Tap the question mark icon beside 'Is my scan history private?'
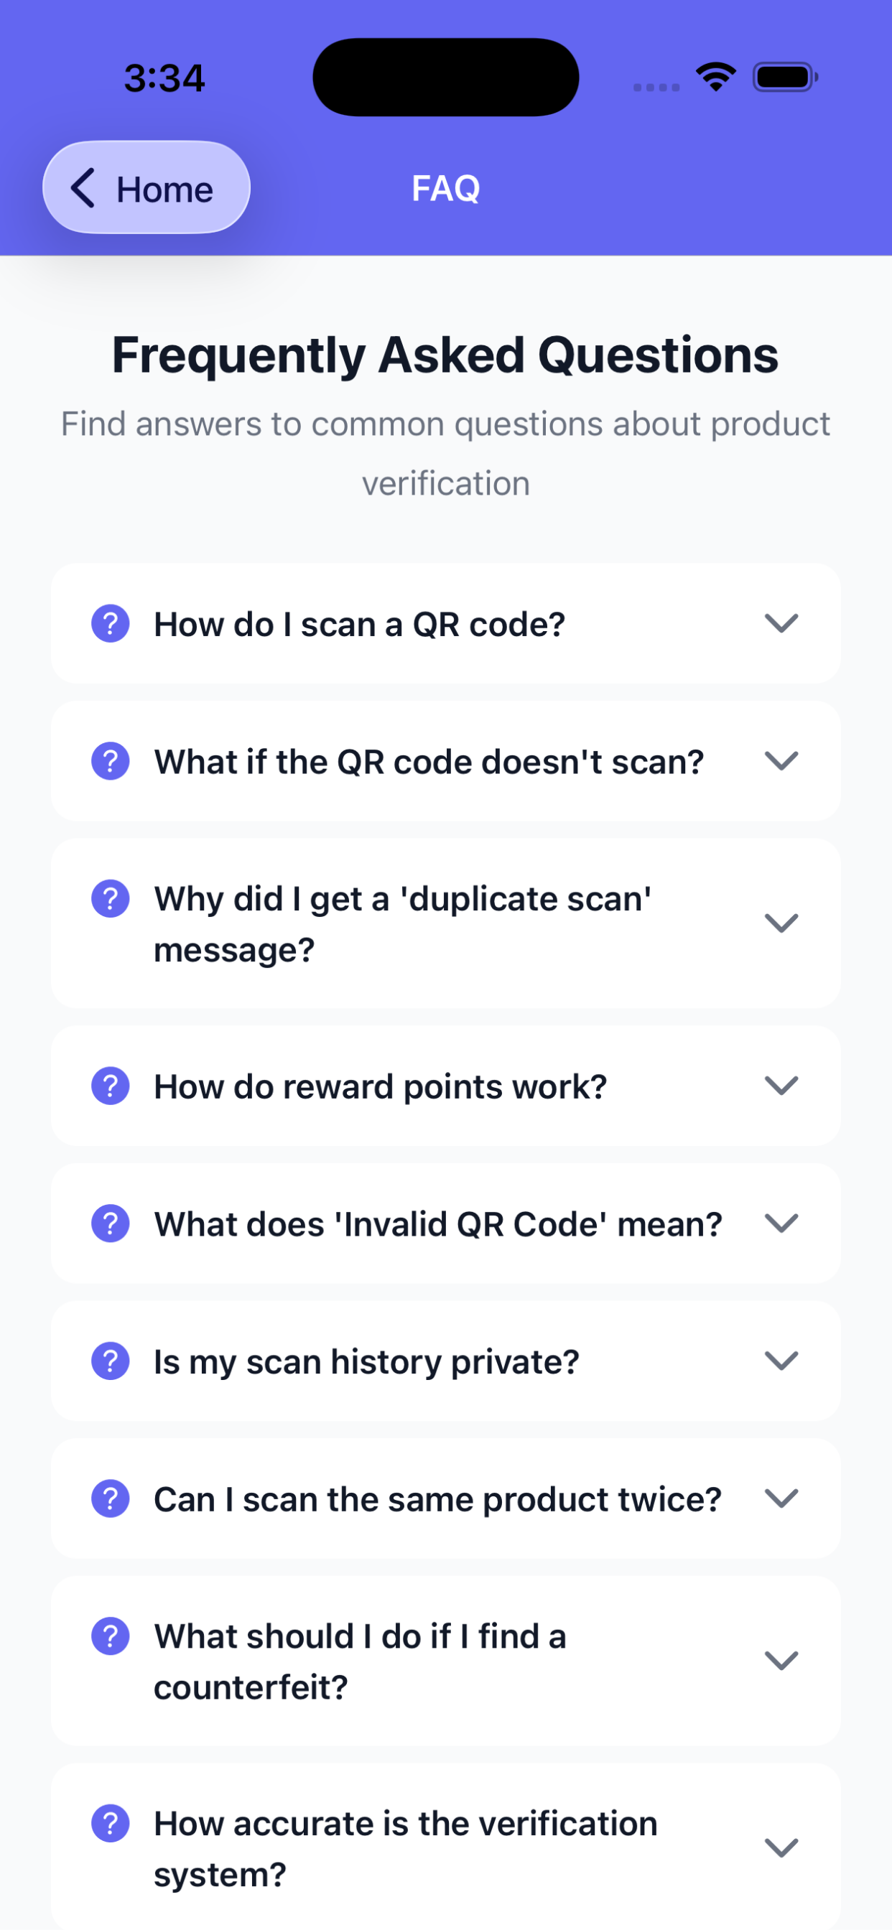892x1930 pixels. [x=110, y=1361]
